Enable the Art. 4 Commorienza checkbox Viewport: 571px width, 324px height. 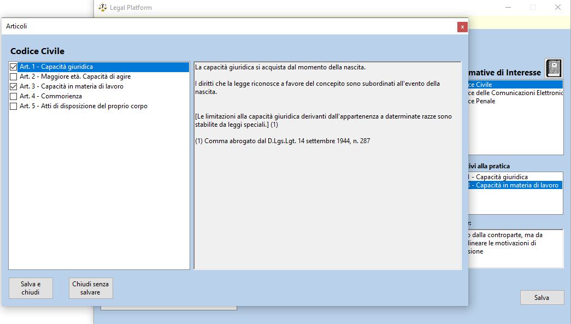tap(14, 96)
